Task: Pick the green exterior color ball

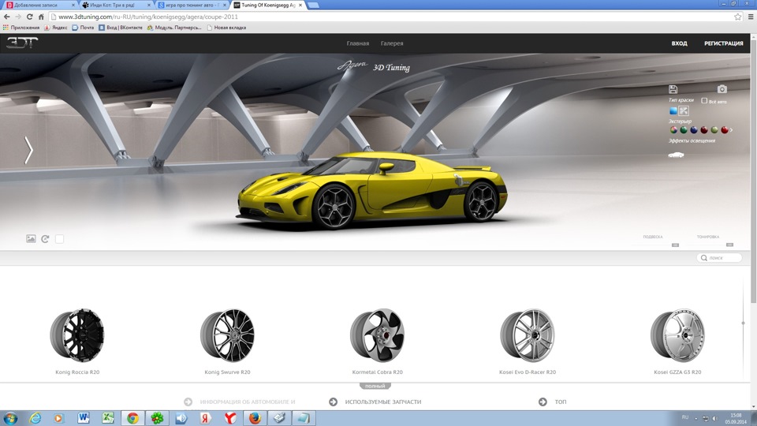Action: [x=684, y=130]
